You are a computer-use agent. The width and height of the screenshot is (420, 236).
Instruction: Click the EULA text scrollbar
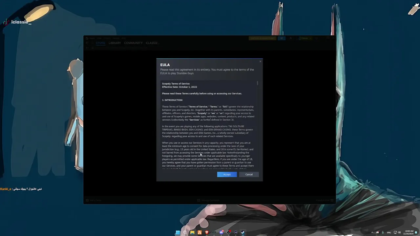pyautogui.click(x=258, y=83)
